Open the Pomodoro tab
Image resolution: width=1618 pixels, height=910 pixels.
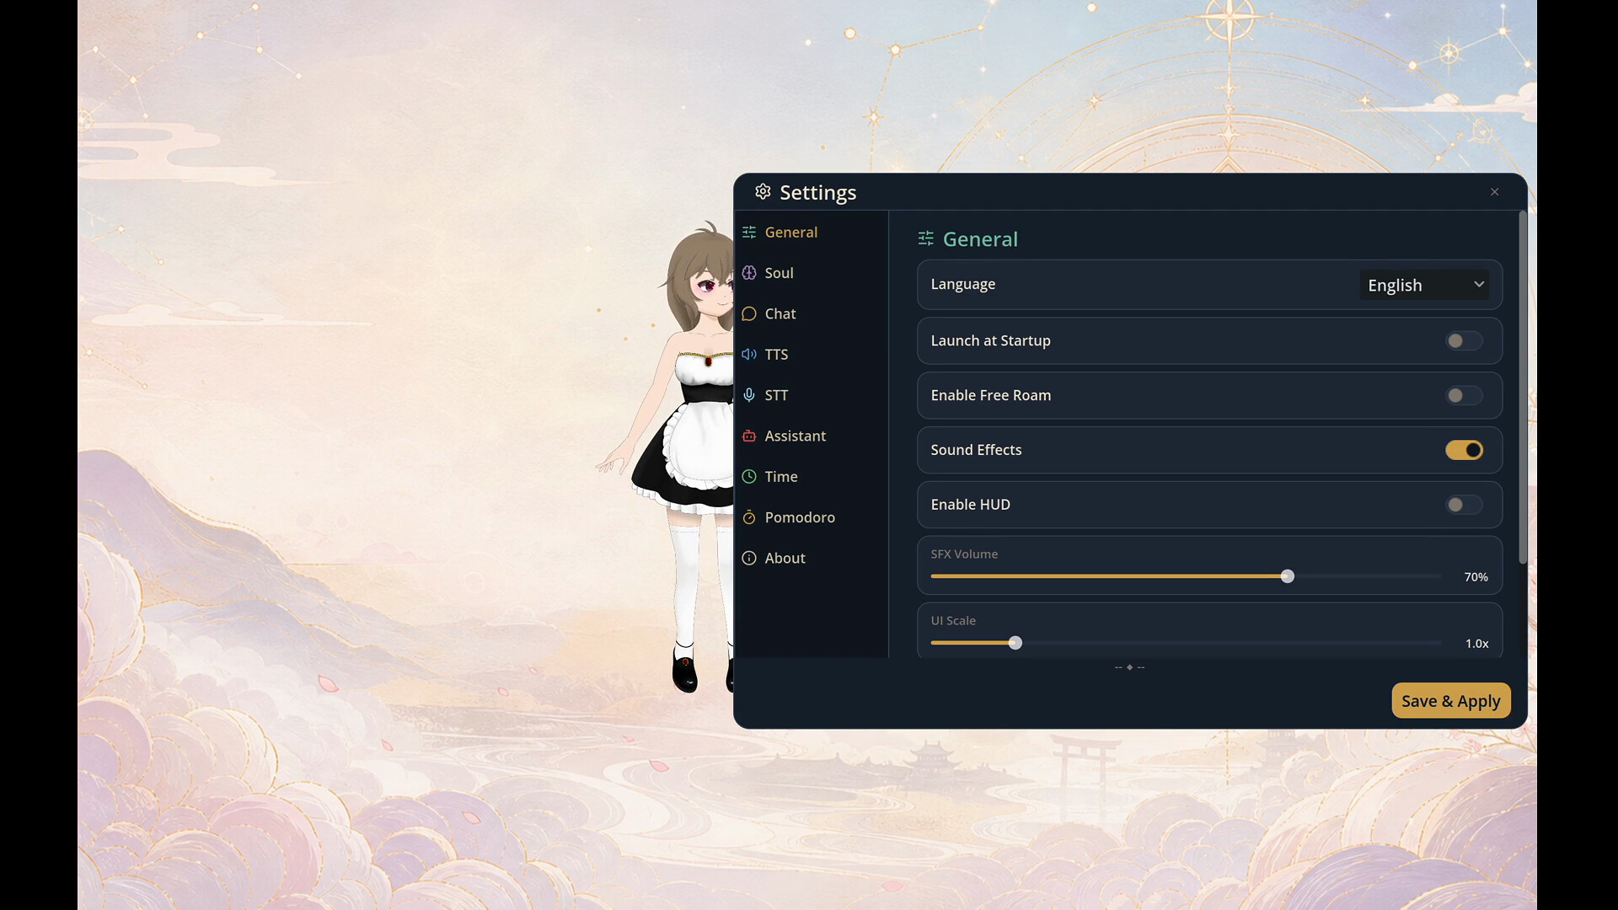tap(812, 517)
